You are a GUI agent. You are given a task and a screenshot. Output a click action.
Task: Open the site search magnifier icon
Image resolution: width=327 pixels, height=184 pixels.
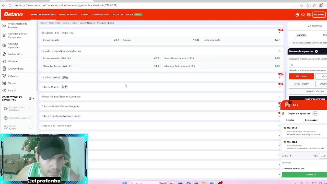coord(303,15)
